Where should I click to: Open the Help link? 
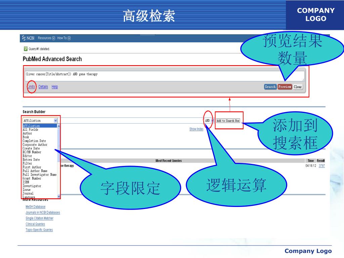pos(55,87)
